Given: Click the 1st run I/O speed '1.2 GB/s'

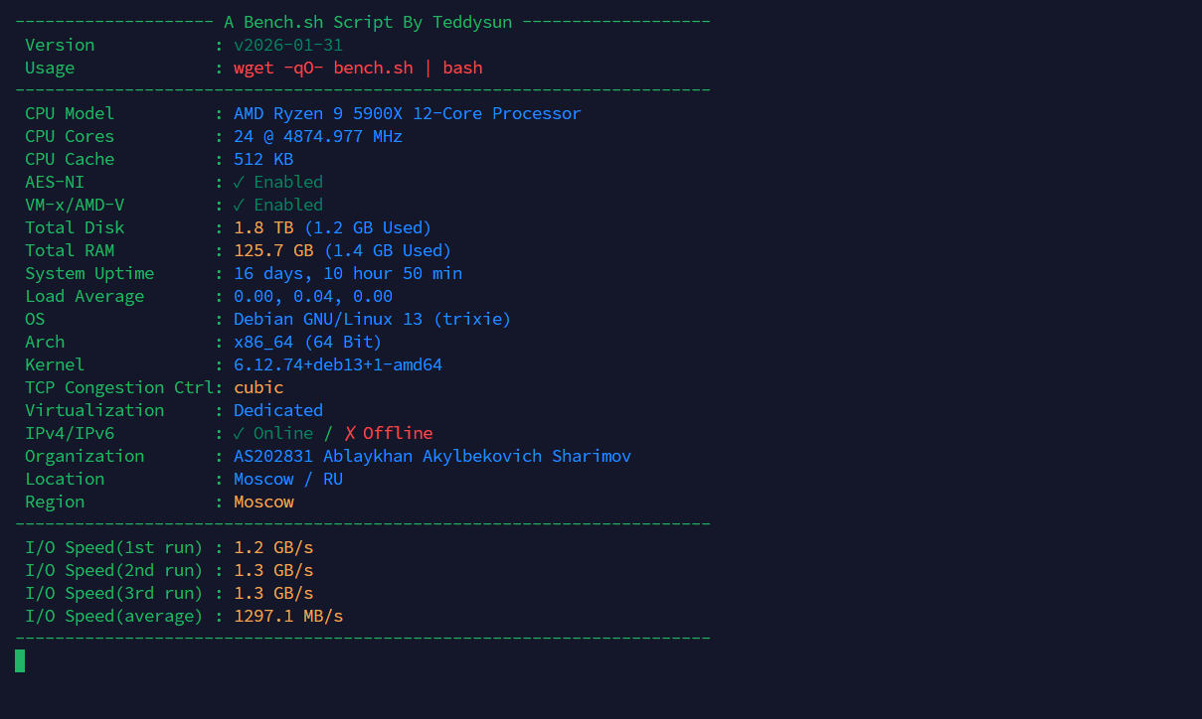Looking at the screenshot, I should point(273,547).
